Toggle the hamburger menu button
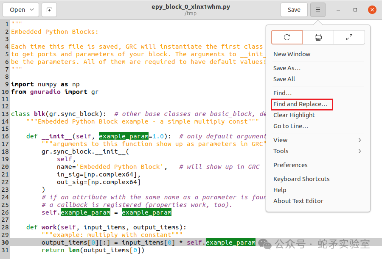Image resolution: width=382 pixels, height=259 pixels. point(317,10)
